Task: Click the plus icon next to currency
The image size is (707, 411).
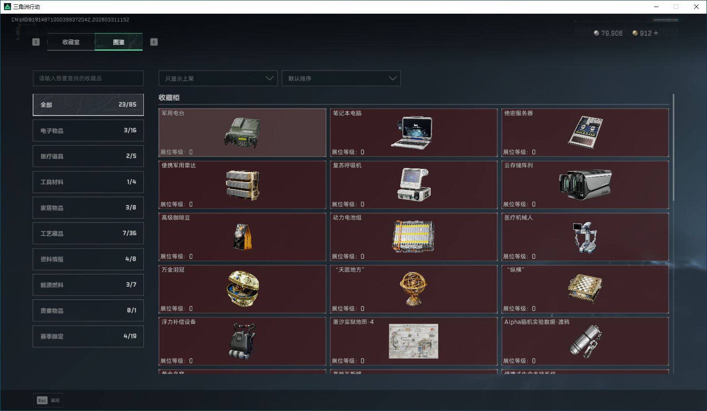Action: coord(657,33)
